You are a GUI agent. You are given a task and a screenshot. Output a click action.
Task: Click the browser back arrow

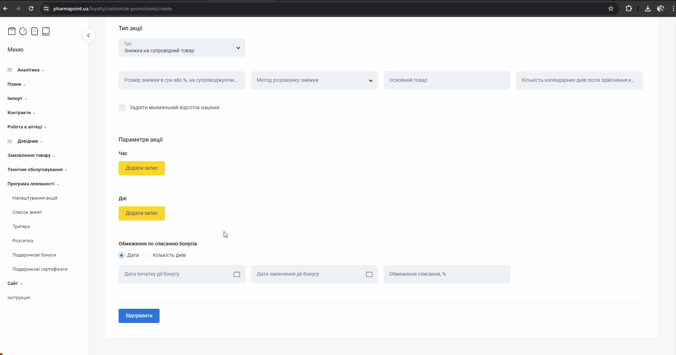5,9
